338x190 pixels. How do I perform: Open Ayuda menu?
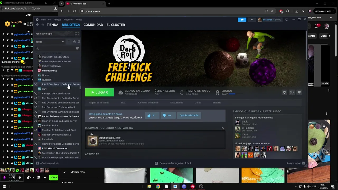pyautogui.click(x=79, y=20)
